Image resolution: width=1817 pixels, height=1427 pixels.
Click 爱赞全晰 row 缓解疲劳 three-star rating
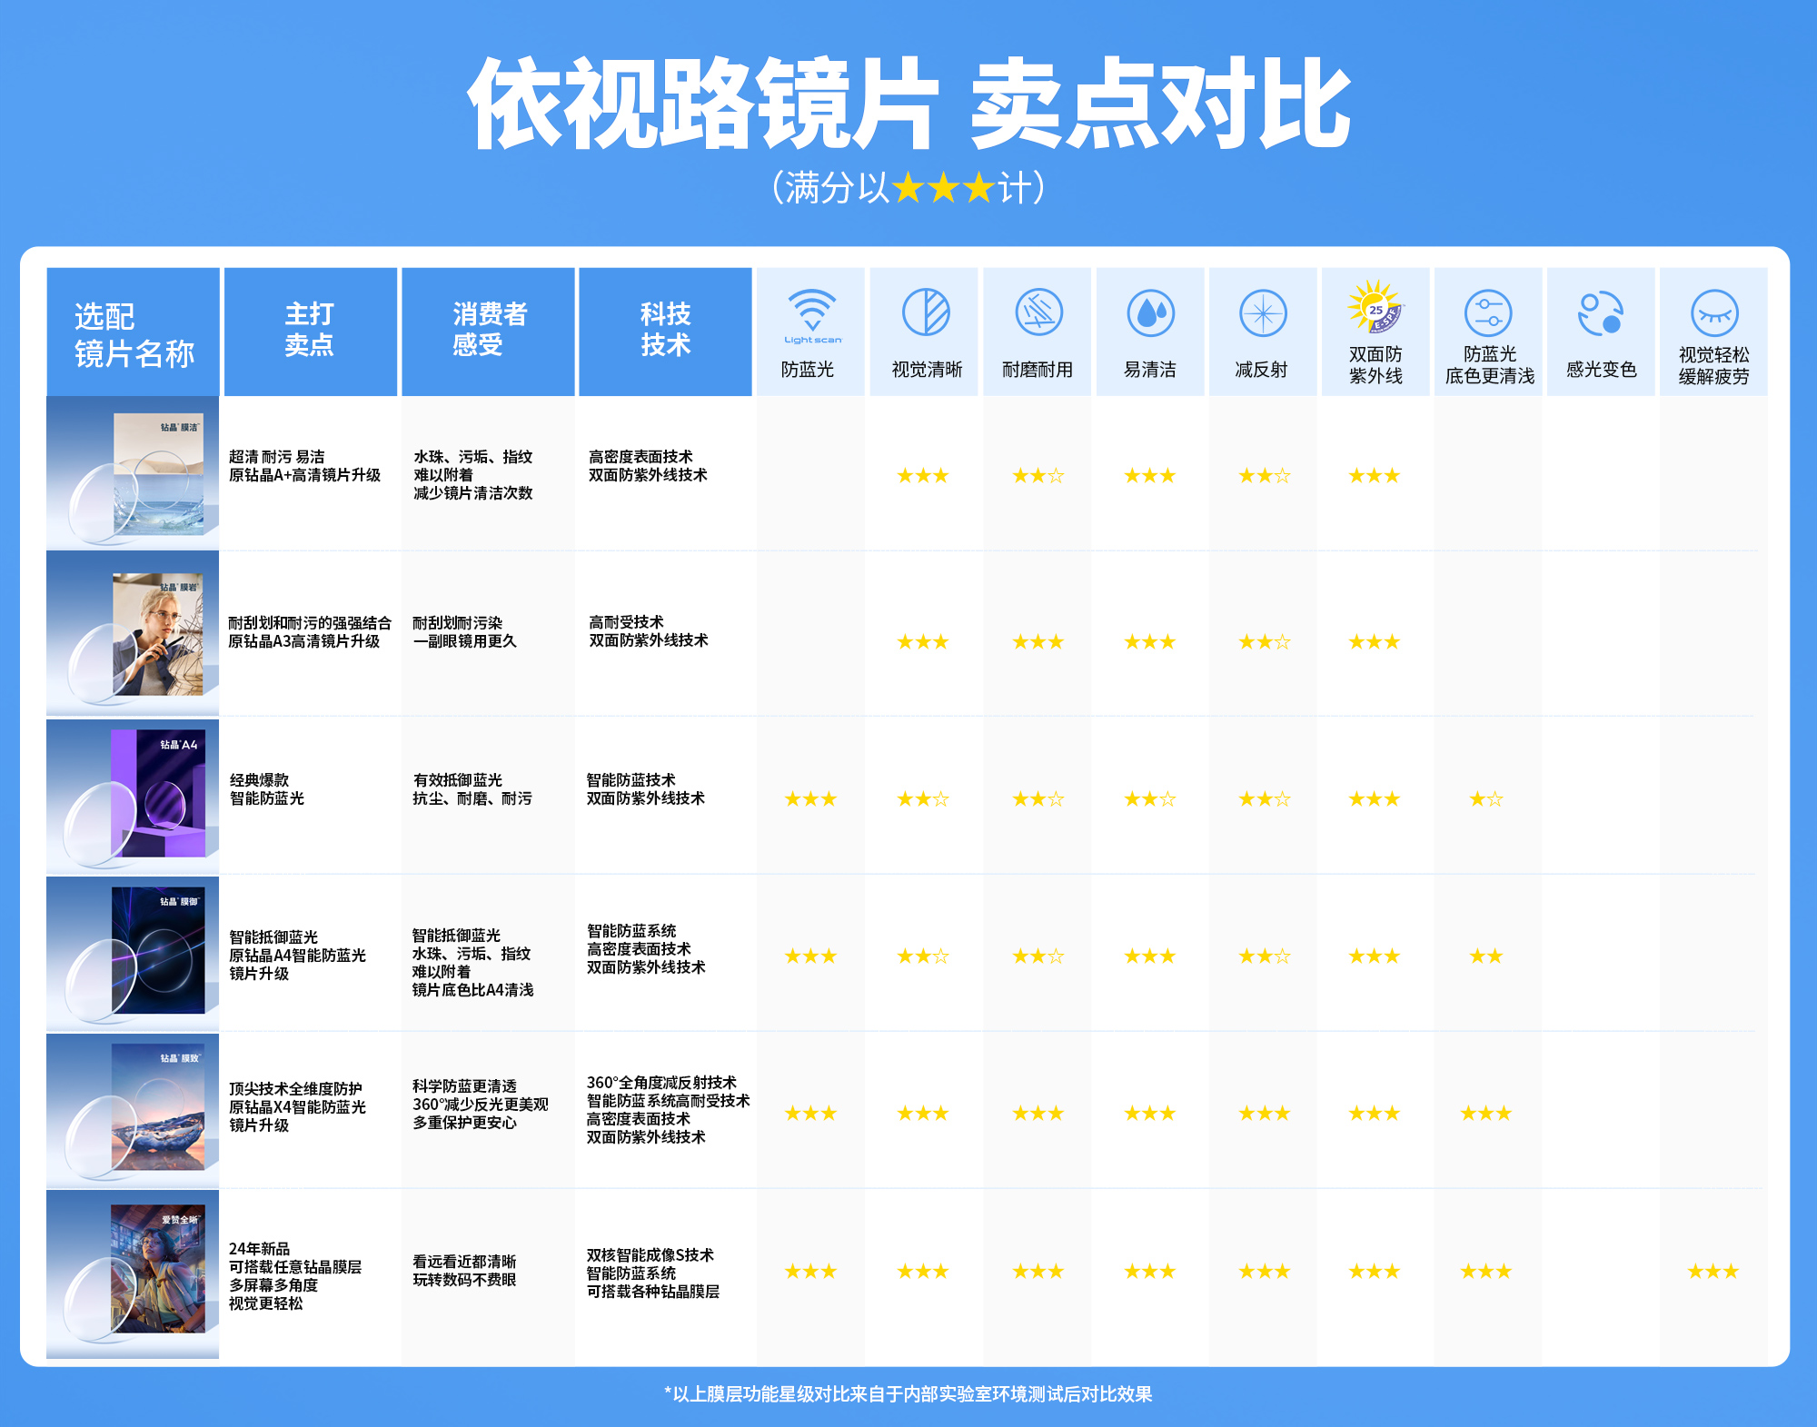(1713, 1271)
